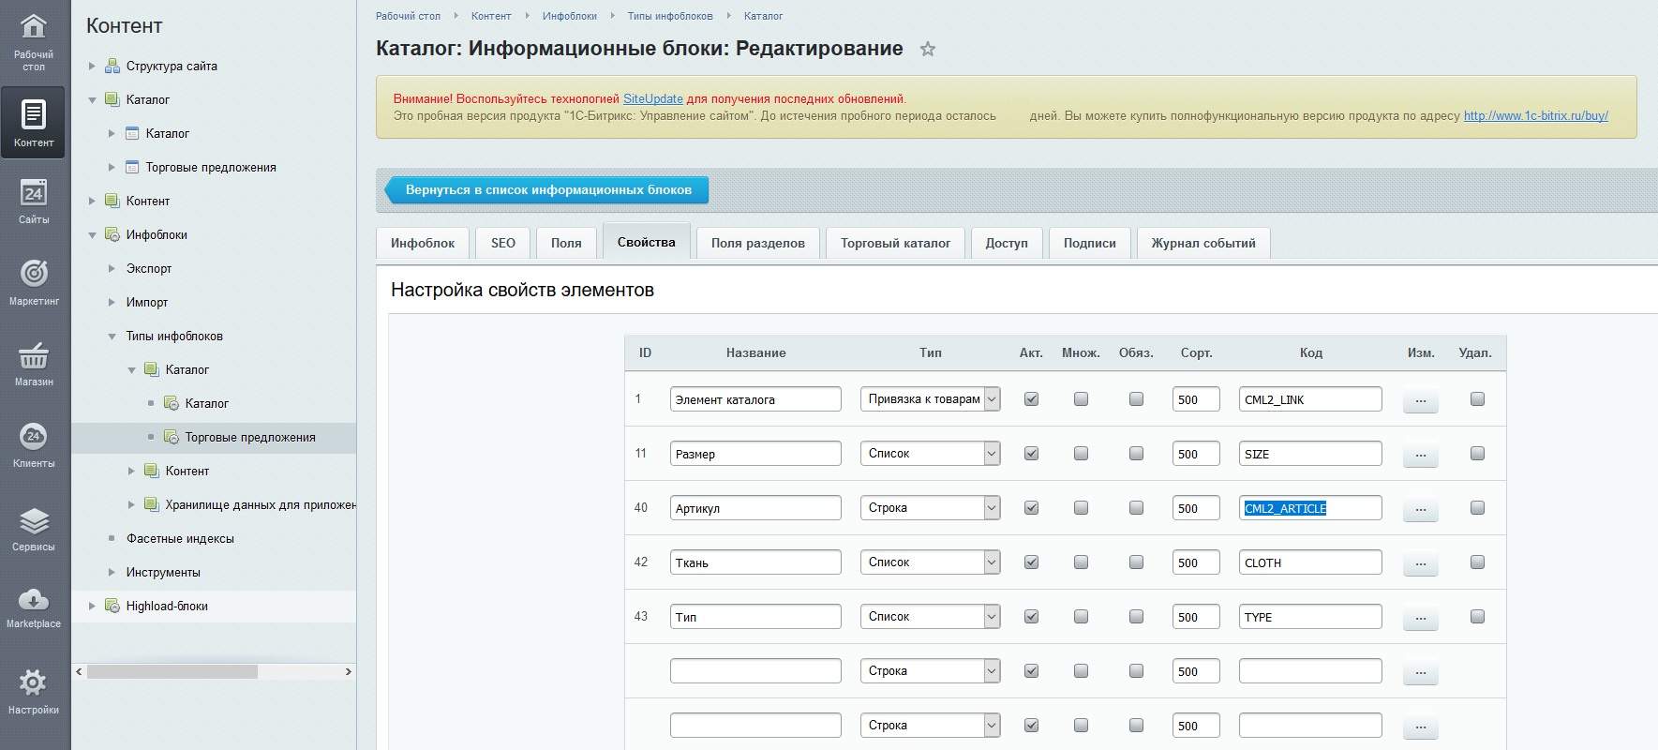Open type dropdown for Тип property
Screen dimensions: 1658x750
pyautogui.click(x=930, y=617)
